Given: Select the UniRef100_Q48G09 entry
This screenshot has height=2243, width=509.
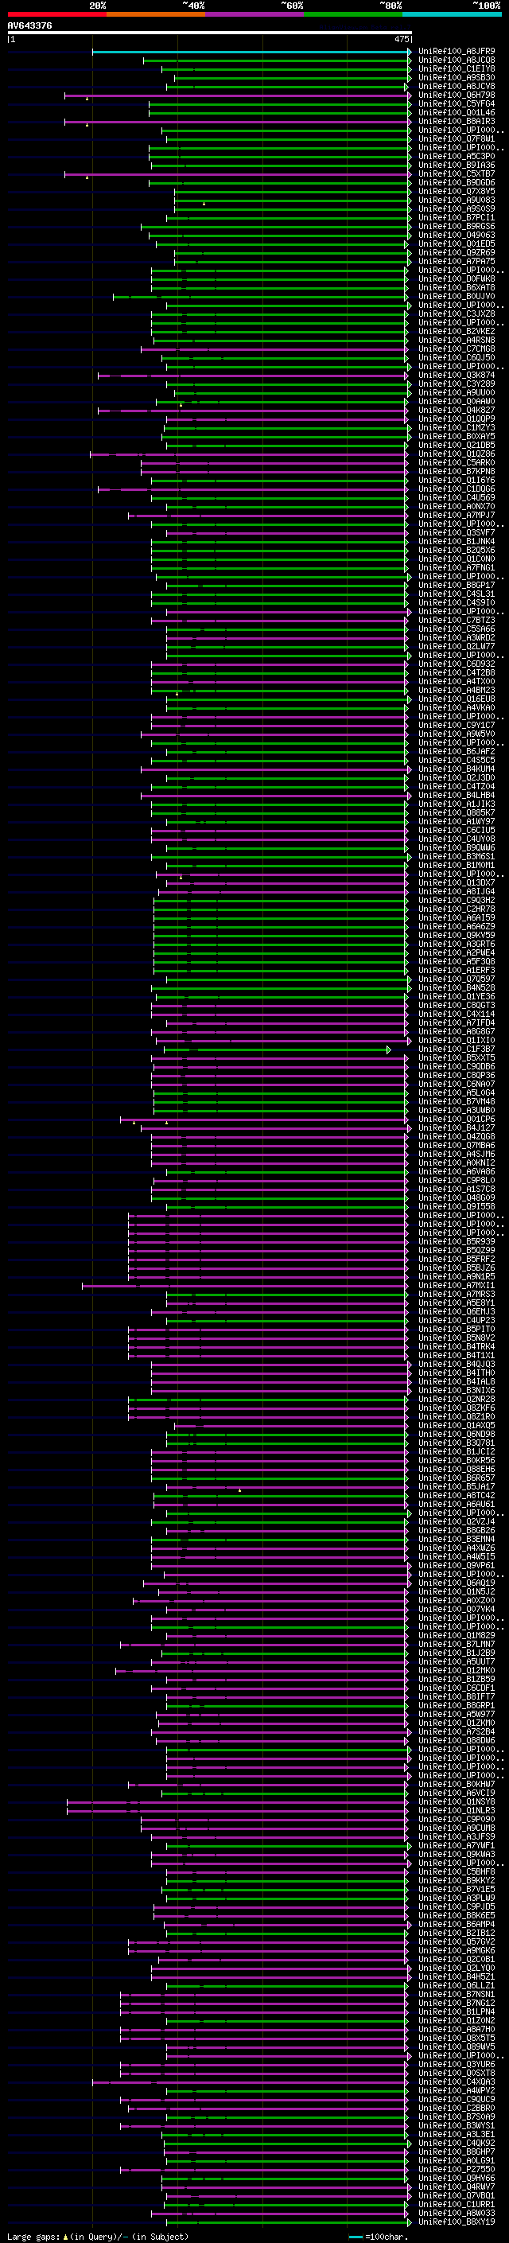Looking at the screenshot, I should (x=457, y=1198).
